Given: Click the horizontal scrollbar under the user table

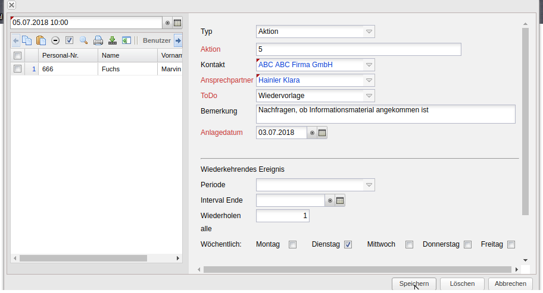Looking at the screenshot, I should (83, 259).
